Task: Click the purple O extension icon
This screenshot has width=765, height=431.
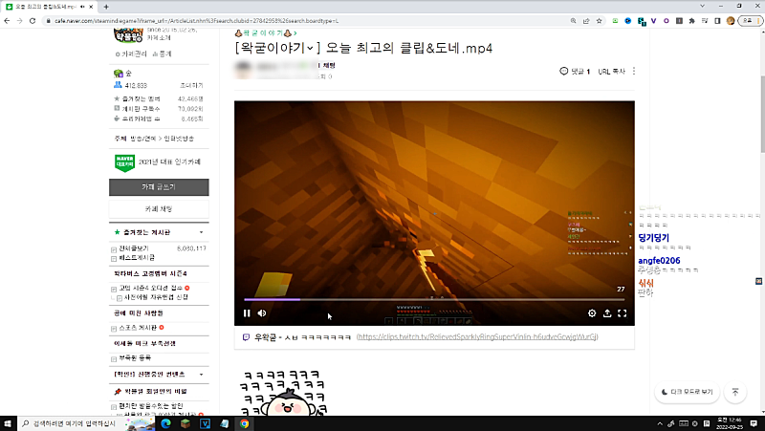Action: click(667, 21)
